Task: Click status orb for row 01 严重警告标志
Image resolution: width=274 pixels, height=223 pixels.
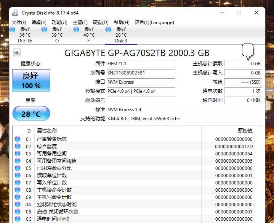Action: [x=18, y=139]
